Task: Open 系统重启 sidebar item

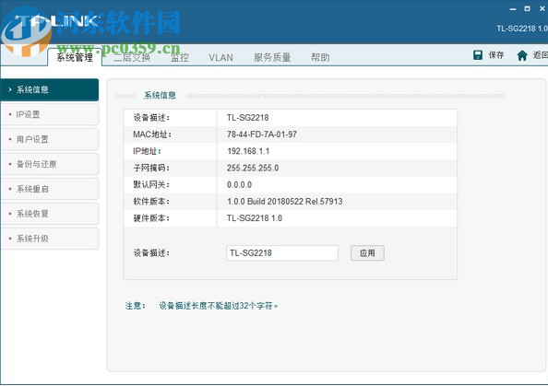Action: [49, 189]
